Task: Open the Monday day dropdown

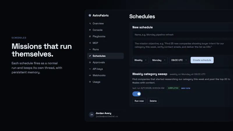Action: coord(159,60)
